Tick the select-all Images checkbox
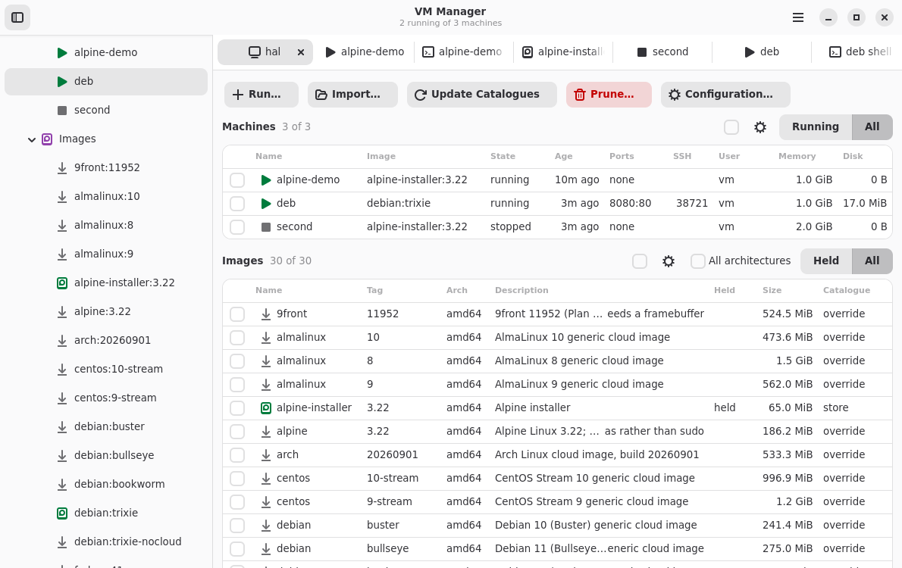This screenshot has width=902, height=568. pos(639,261)
